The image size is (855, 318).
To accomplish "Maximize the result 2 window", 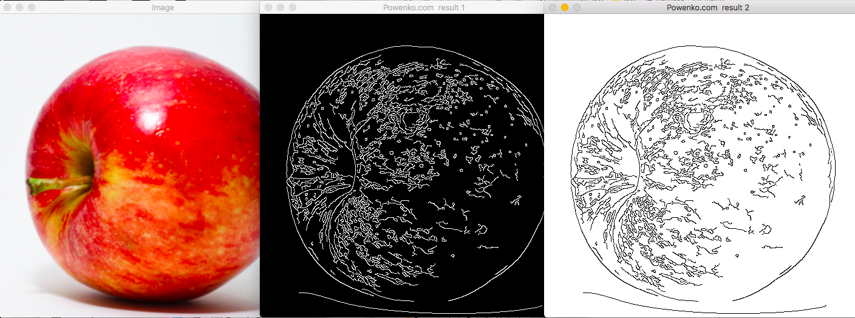I will click(x=577, y=7).
